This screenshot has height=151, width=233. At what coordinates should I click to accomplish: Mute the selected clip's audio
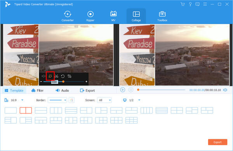43,76
